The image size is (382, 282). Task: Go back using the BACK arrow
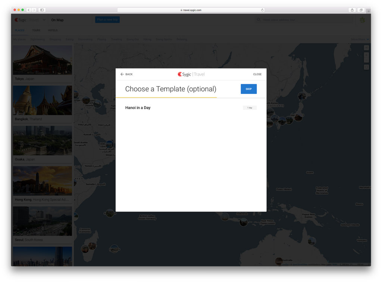click(x=126, y=74)
